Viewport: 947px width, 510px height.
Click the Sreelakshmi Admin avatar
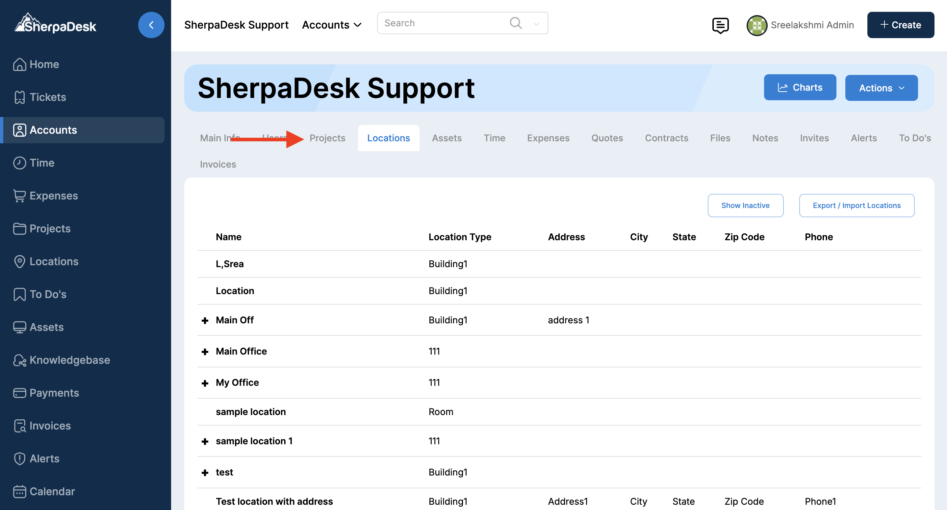756,25
